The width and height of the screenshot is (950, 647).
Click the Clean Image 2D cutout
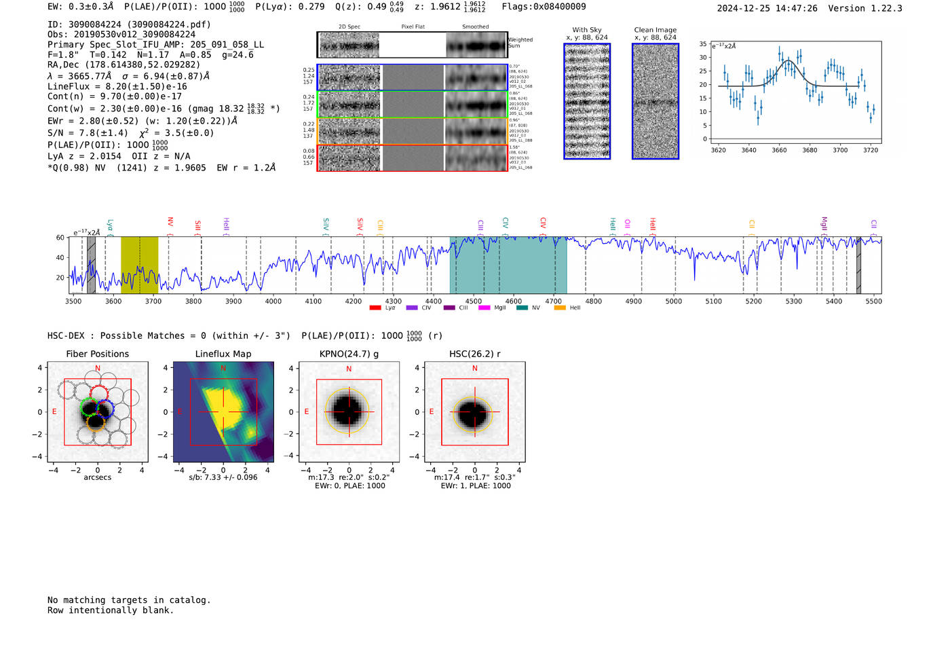point(655,102)
